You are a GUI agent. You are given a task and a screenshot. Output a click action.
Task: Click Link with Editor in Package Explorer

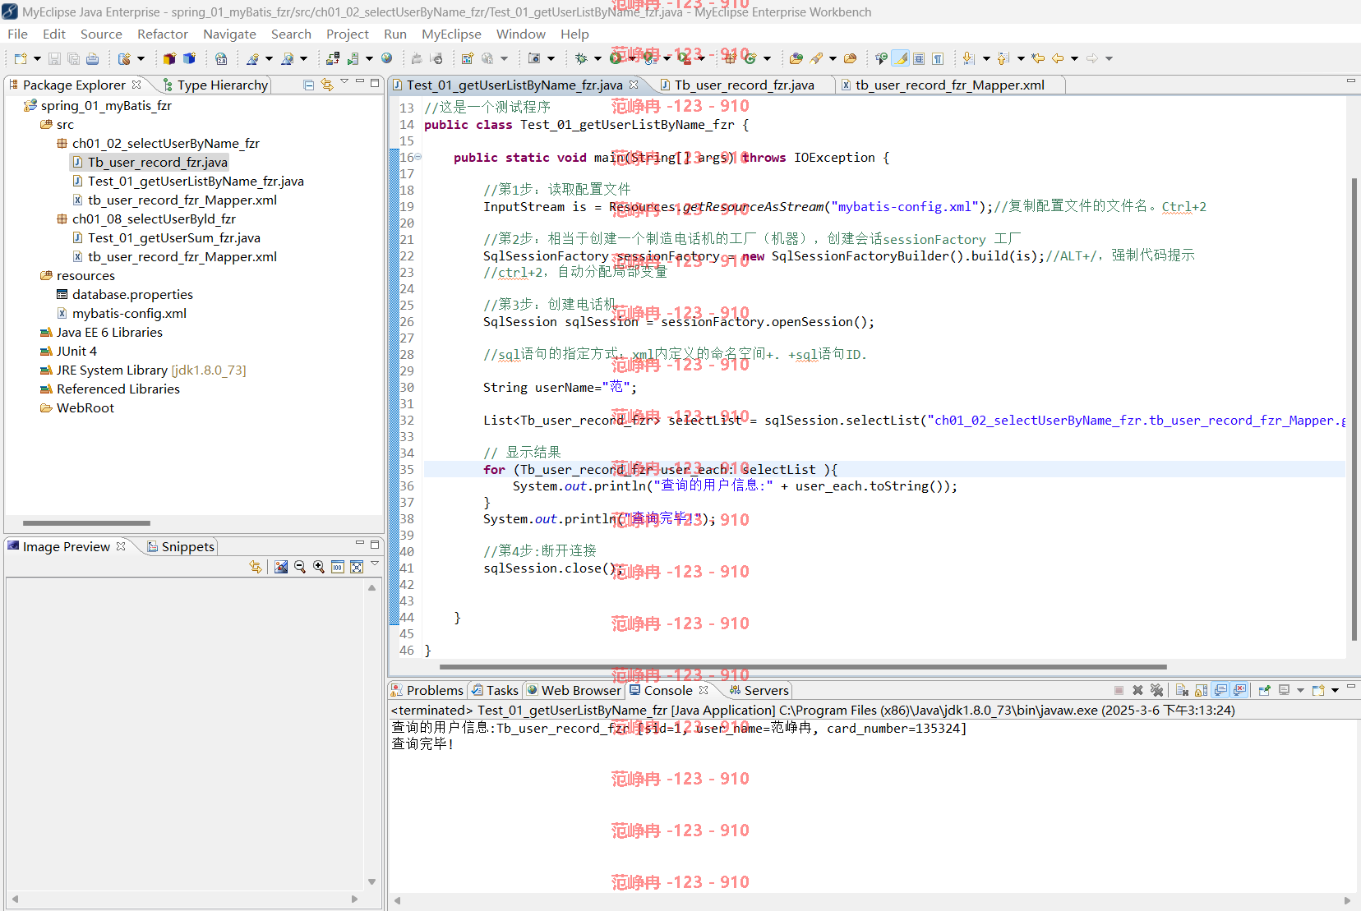coord(327,85)
